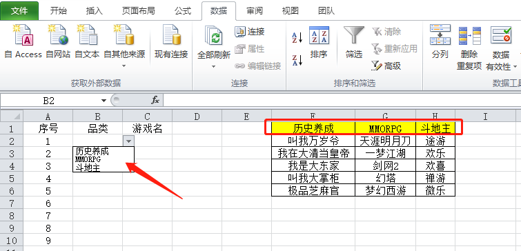This screenshot has height=251, width=521.
Task: Click yellow cell MMORPG in row 1
Action: 386,128
